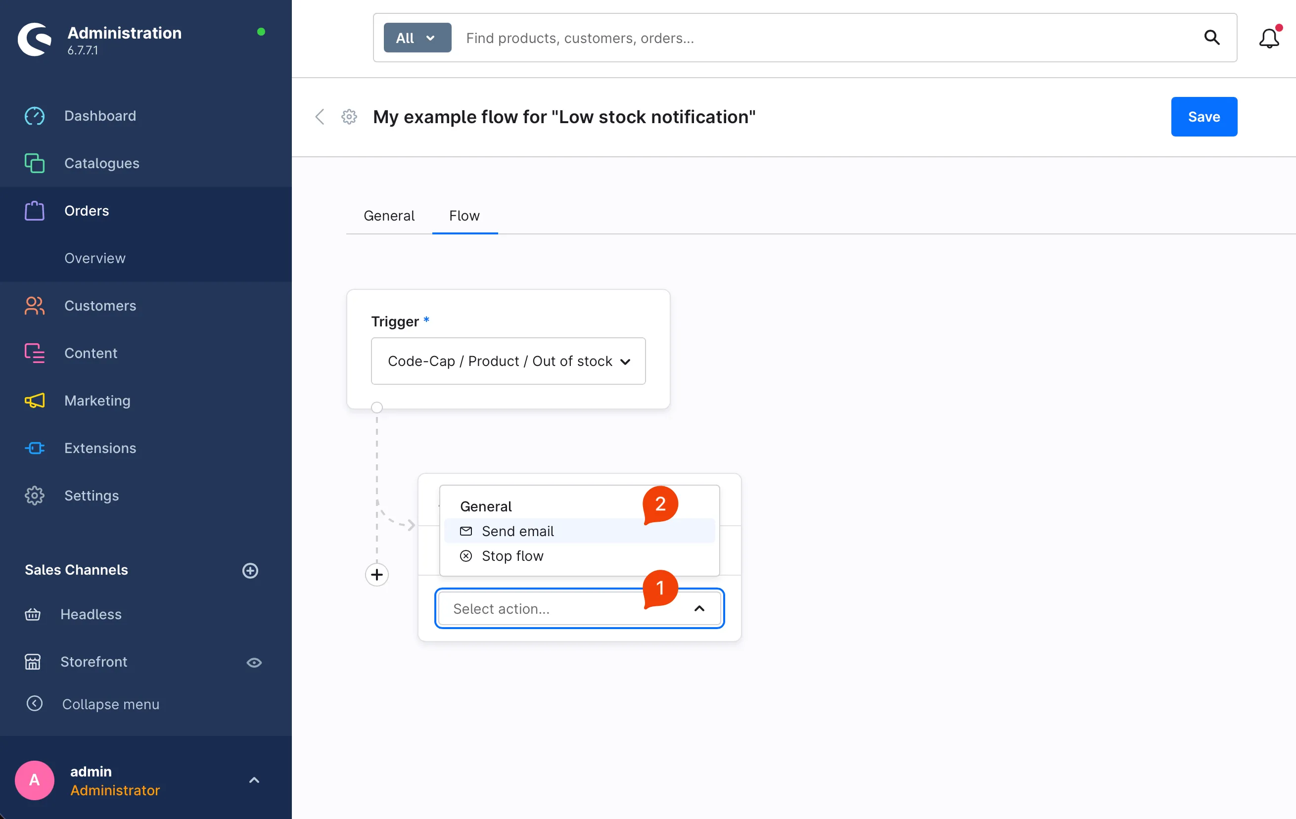1296x819 pixels.
Task: Open the Dashboard from the sidebar
Action: click(99, 116)
